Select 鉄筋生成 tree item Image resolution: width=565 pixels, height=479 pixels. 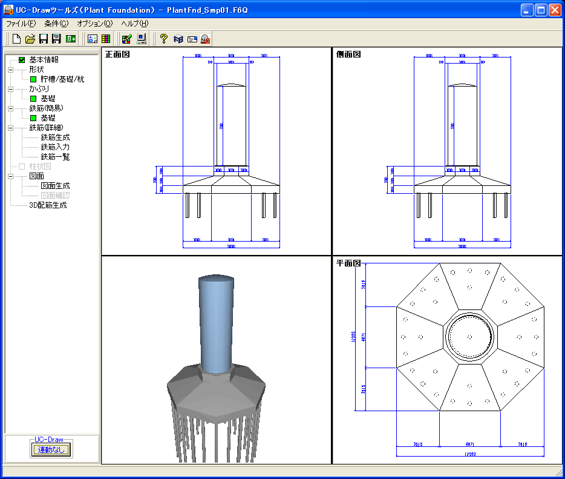pyautogui.click(x=55, y=137)
